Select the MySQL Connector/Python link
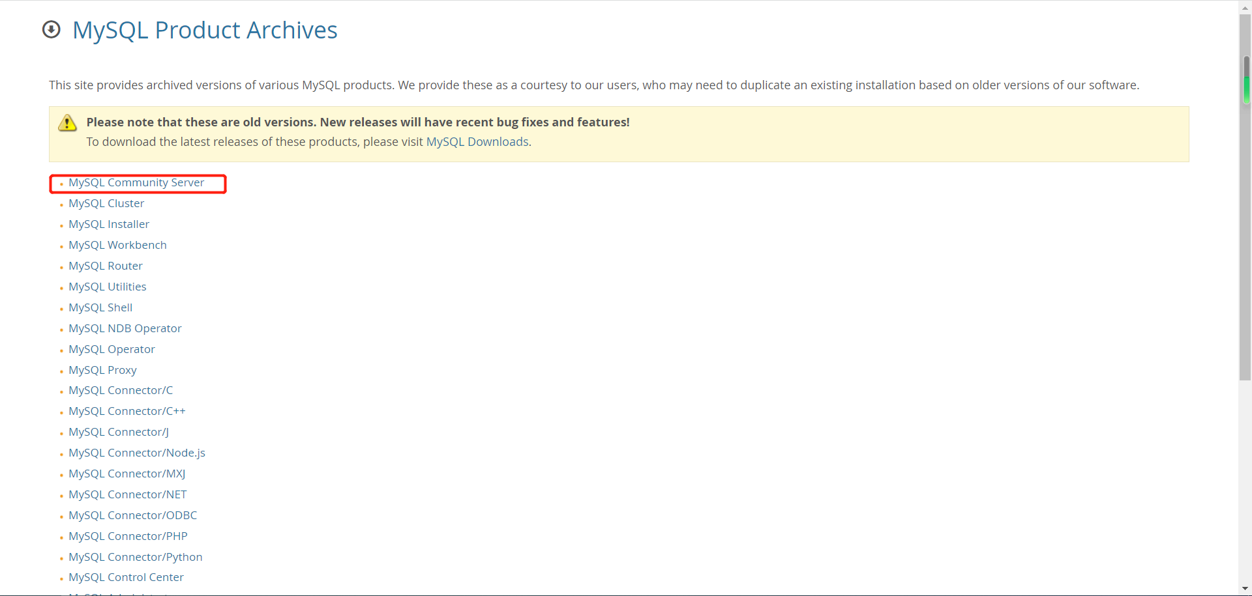The height and width of the screenshot is (596, 1252). click(136, 558)
